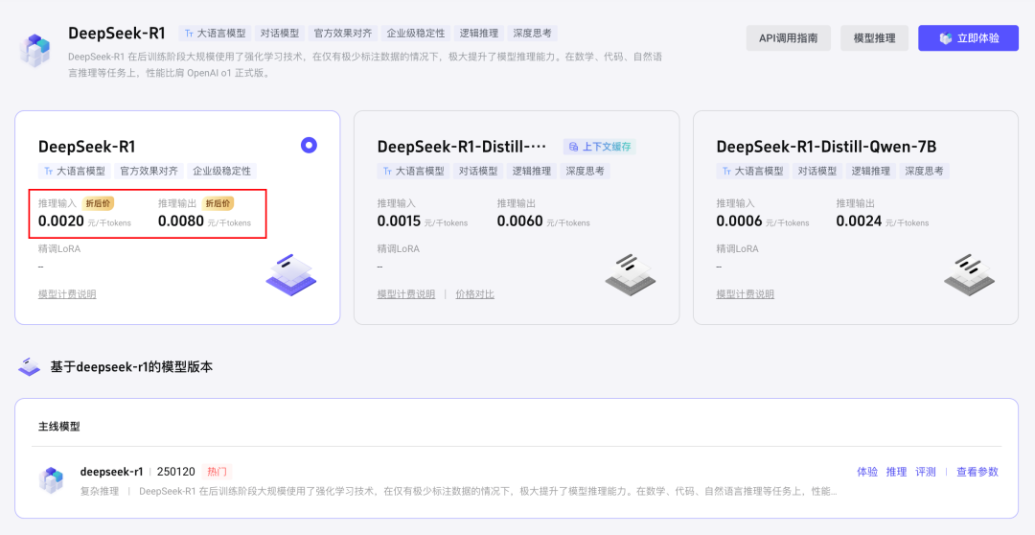Click the 企业级稳定性 tag in page header

coord(416,33)
